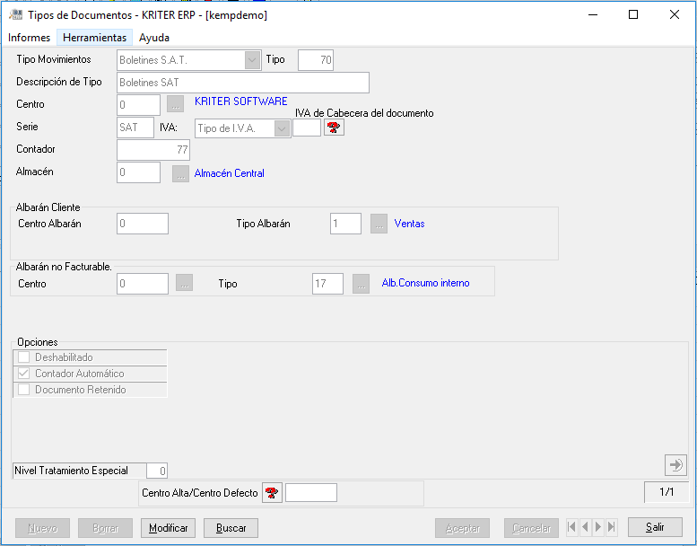Click the Borrar button
This screenshot has height=546, width=697.
(x=105, y=528)
